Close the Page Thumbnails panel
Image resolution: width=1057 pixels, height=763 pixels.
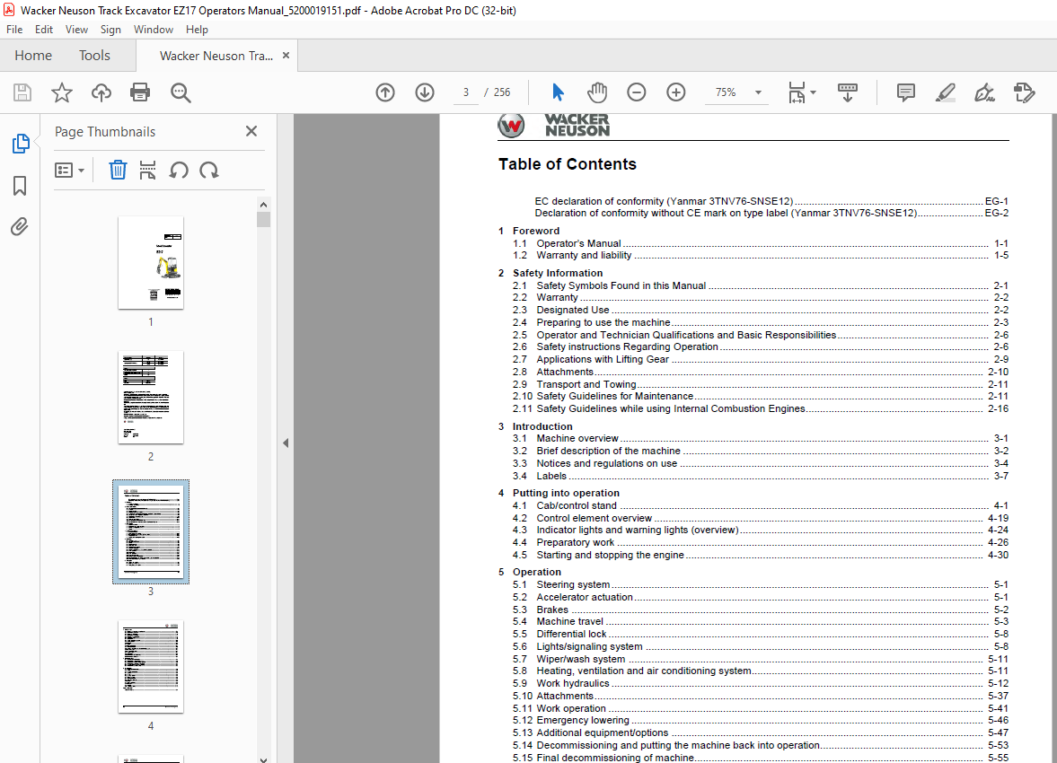(x=251, y=131)
